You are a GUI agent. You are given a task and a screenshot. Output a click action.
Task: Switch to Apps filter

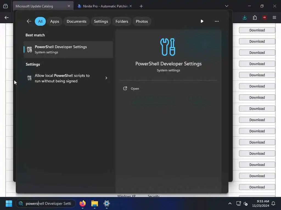click(55, 21)
